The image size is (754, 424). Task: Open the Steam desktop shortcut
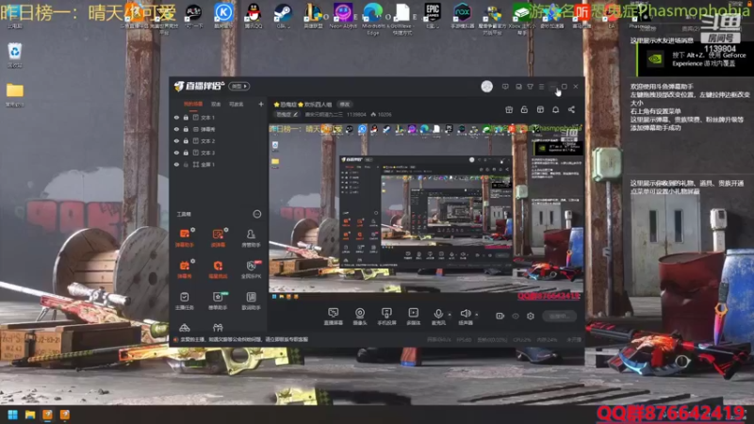[283, 15]
